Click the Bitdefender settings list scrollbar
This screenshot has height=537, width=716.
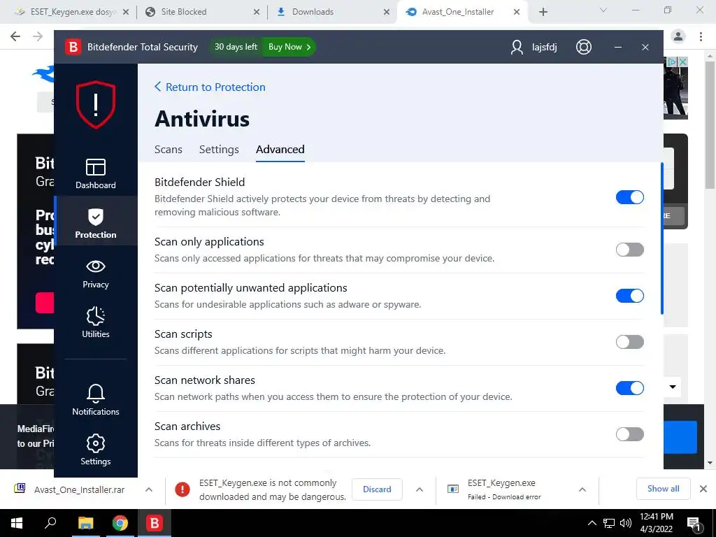(661, 238)
